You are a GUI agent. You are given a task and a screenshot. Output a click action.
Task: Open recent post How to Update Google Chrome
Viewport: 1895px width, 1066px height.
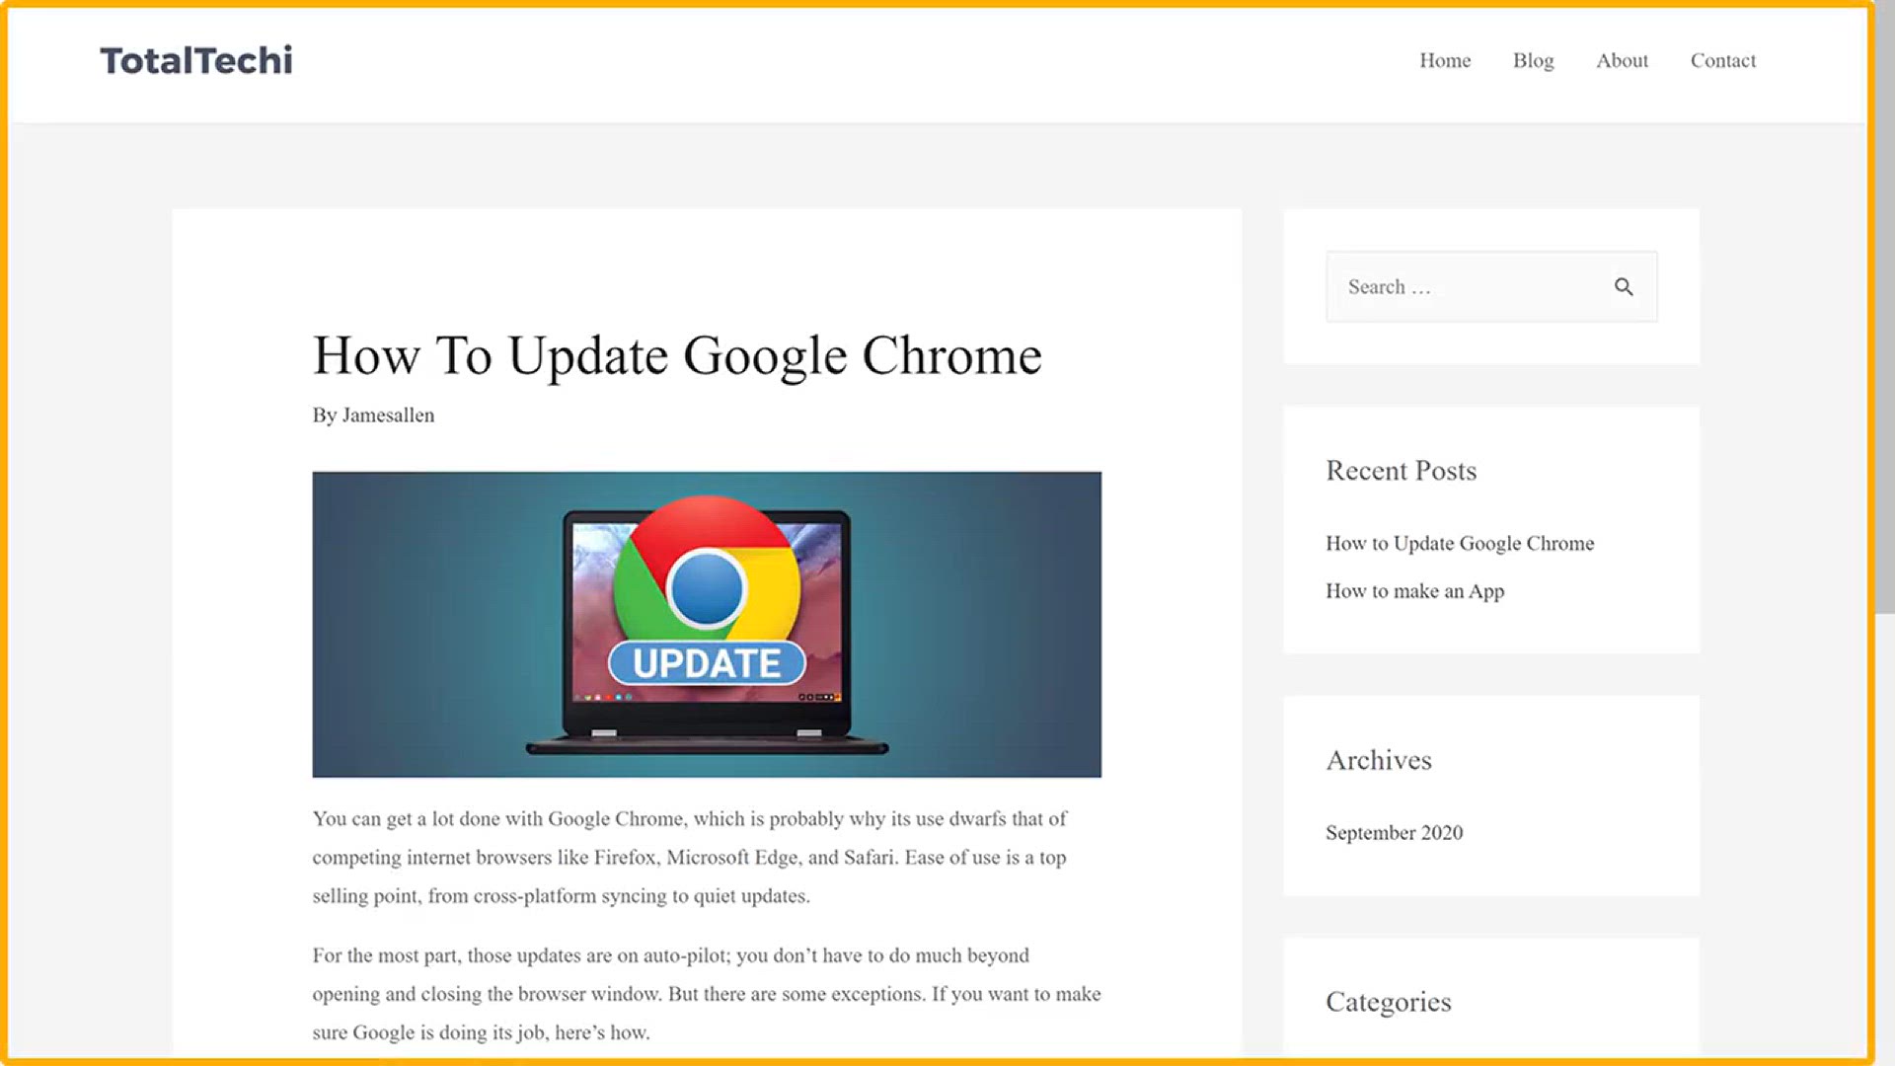point(1460,544)
